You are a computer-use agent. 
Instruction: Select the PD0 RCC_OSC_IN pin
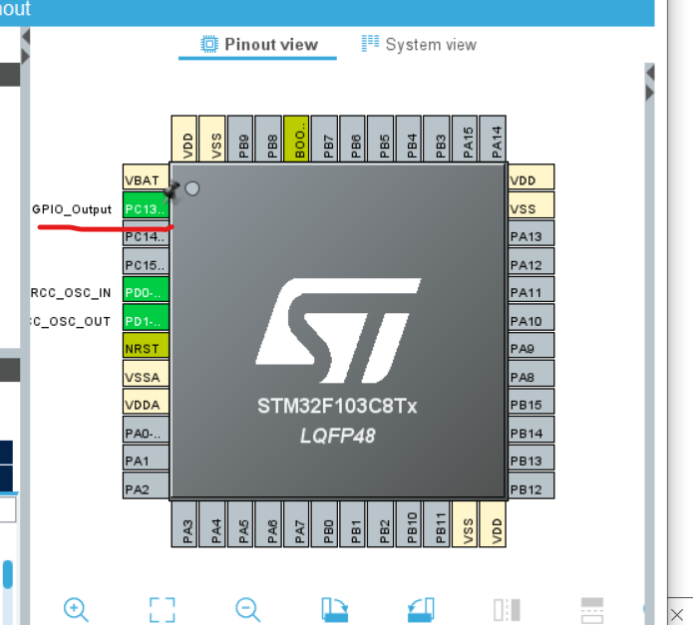(x=146, y=289)
